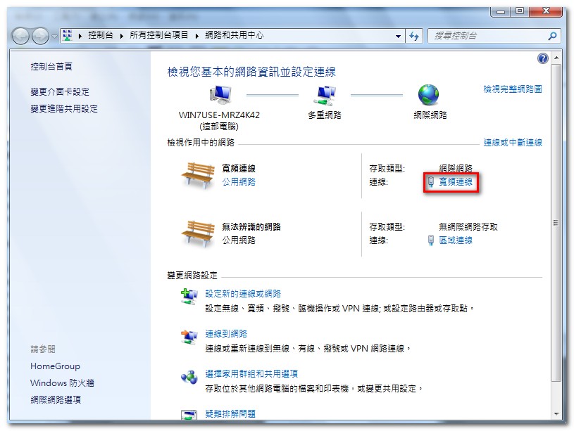The width and height of the screenshot is (574, 431).
Task: Click the back navigation arrow button
Action: click(21, 35)
